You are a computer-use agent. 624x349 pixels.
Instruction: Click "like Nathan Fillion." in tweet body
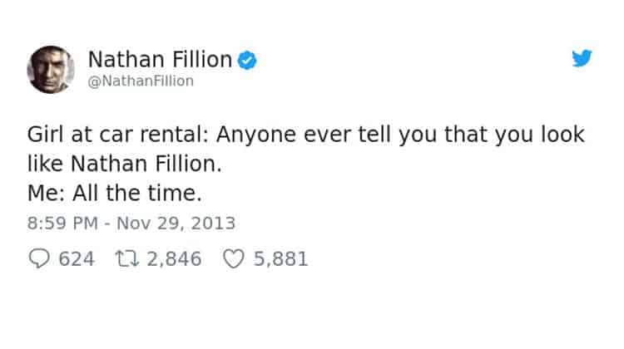114,165
